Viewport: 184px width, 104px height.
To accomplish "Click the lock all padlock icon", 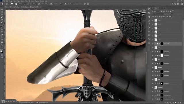I will (164, 17).
